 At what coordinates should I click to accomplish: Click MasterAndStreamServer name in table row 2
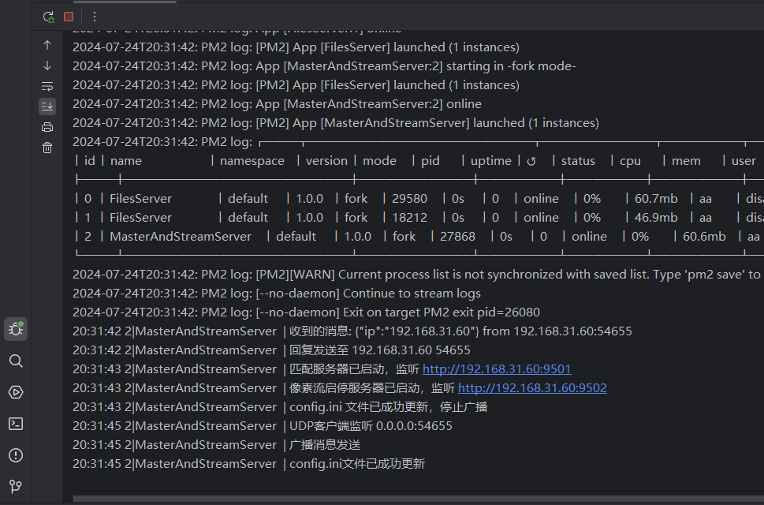(x=181, y=237)
